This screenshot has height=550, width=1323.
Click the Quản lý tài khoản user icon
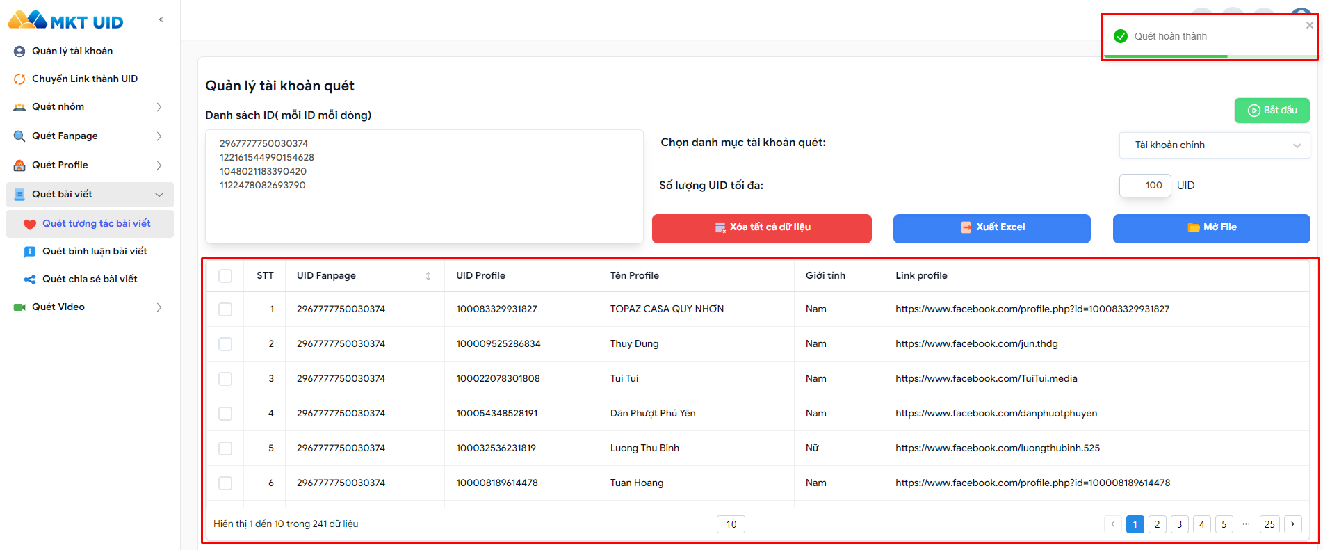click(x=19, y=51)
